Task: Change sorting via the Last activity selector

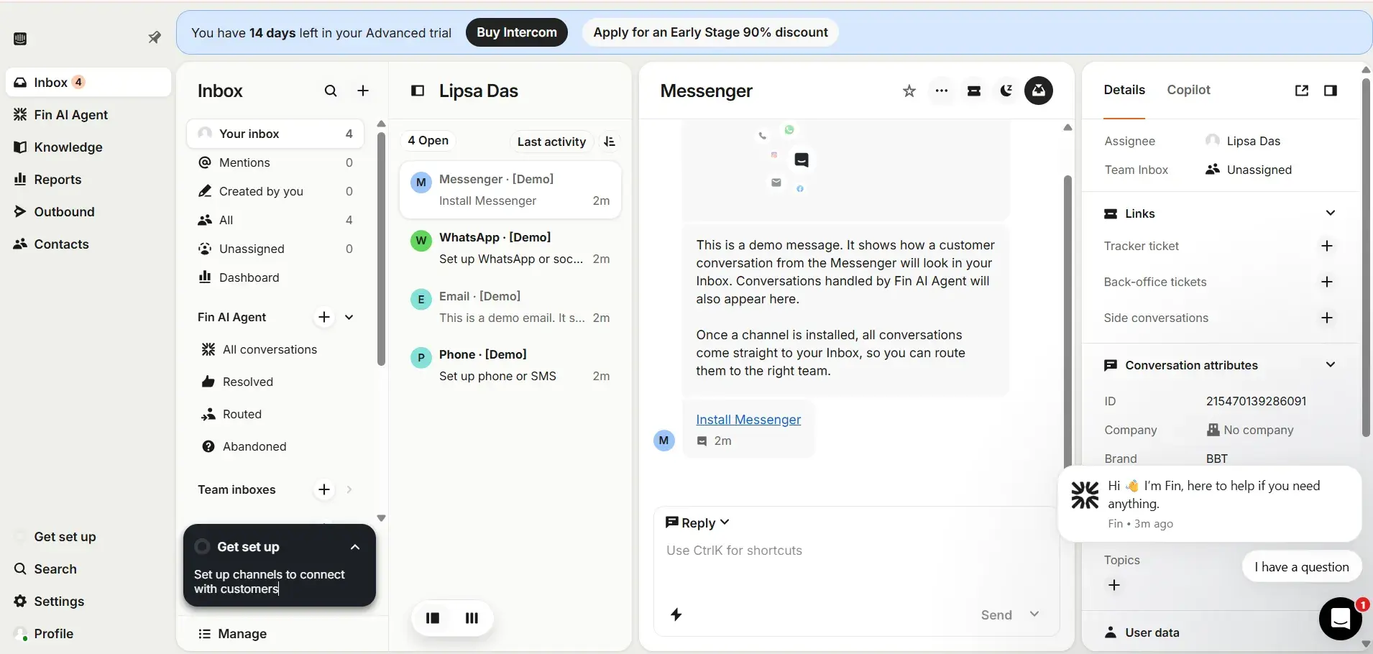Action: (551, 141)
